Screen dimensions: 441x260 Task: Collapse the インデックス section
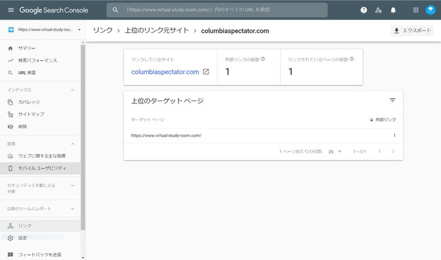click(72, 90)
